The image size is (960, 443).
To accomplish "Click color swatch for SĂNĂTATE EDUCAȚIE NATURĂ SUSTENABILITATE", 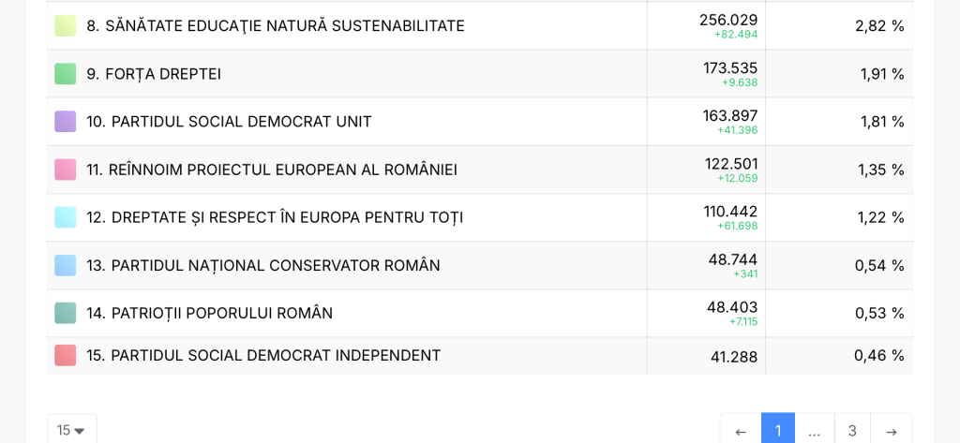I will click(x=66, y=25).
